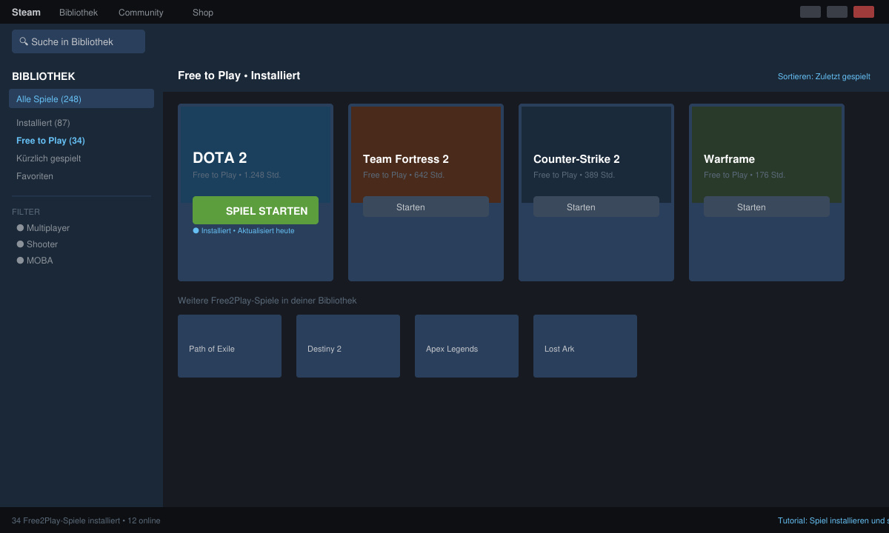This screenshot has width=889, height=533.
Task: Select Alle Spiele (248) category
Action: coord(81,98)
